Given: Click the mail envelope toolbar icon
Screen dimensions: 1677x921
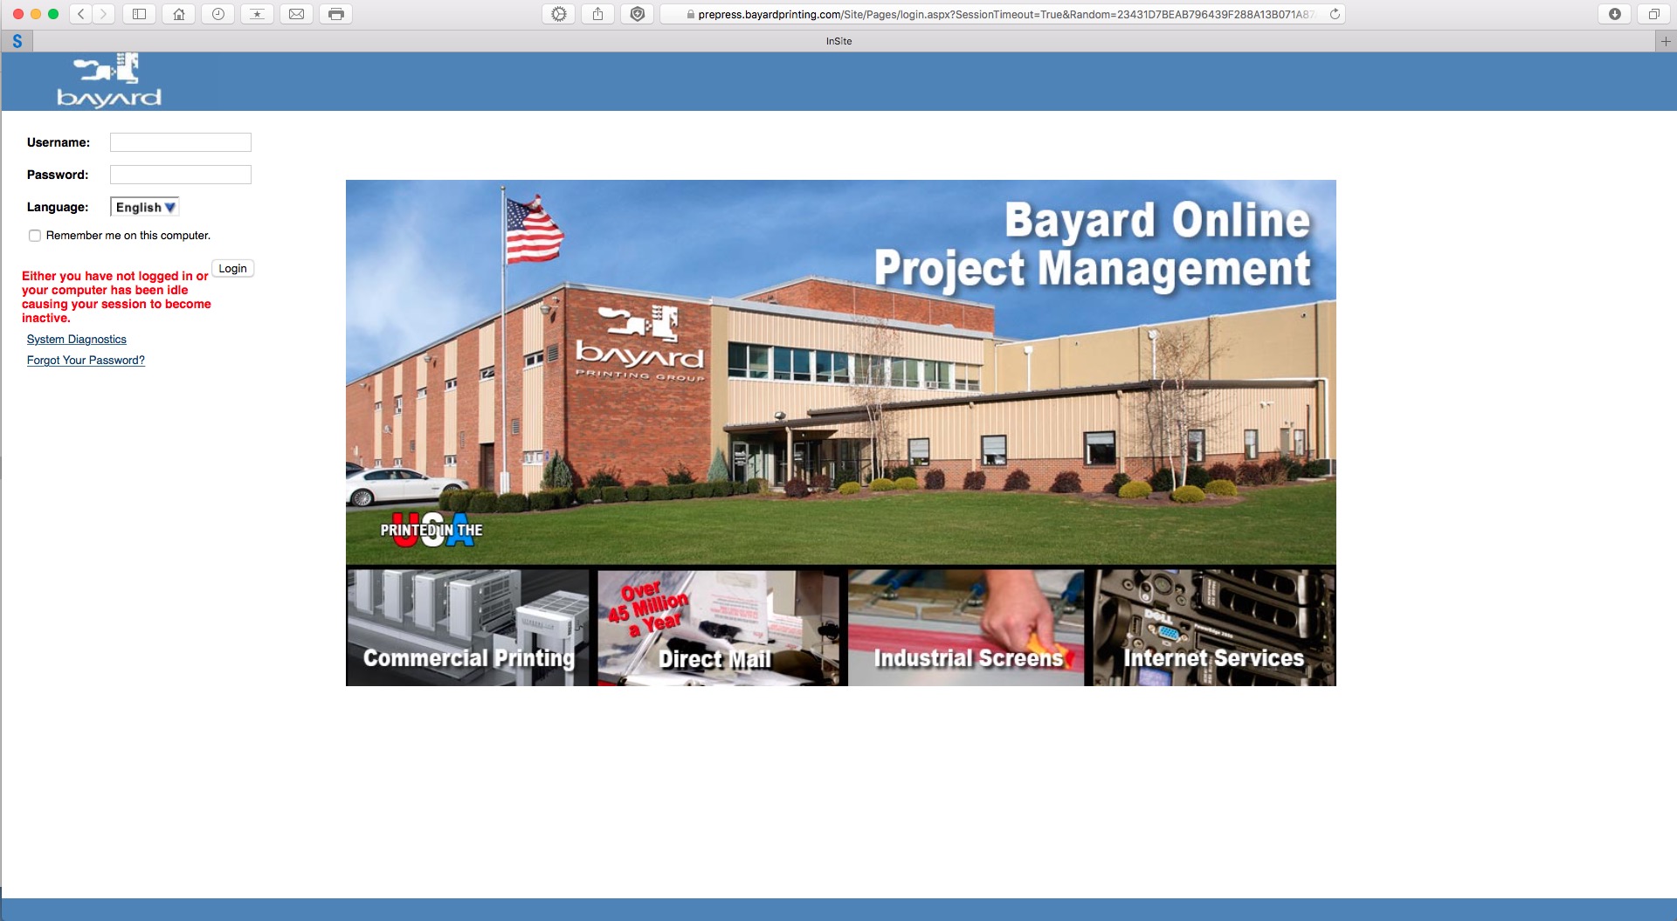Looking at the screenshot, I should pyautogui.click(x=296, y=14).
